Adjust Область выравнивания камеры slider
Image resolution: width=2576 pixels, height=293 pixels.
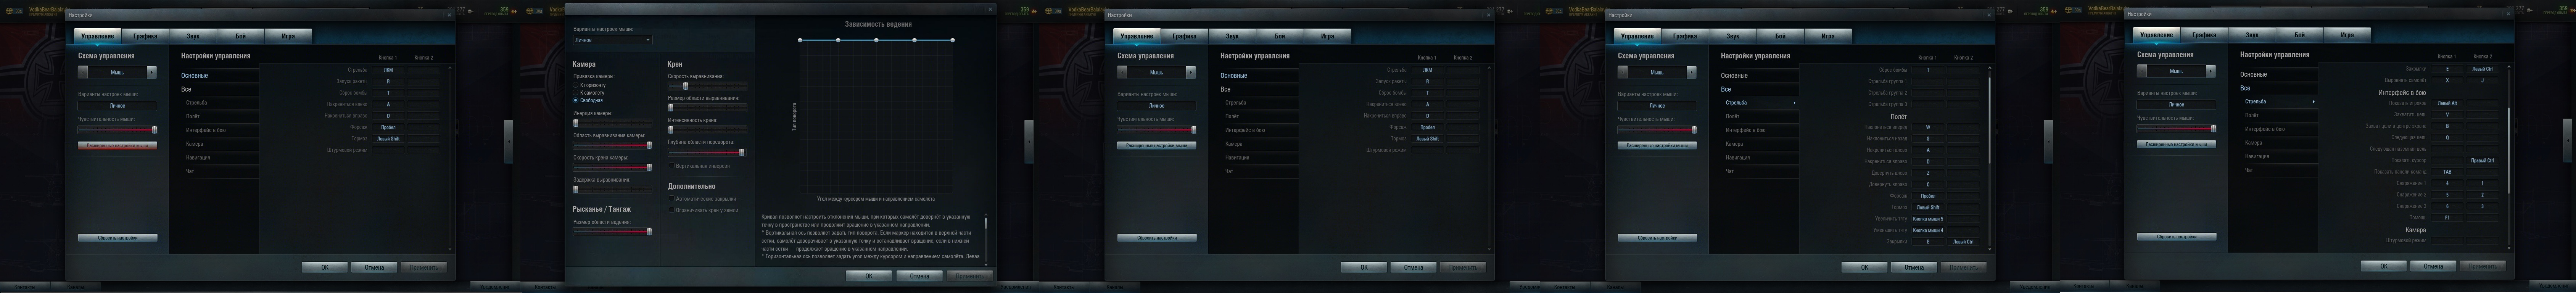tap(612, 145)
